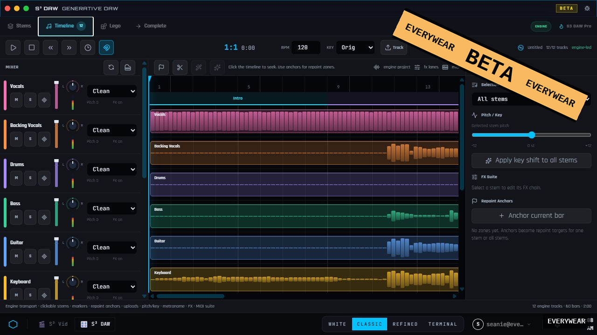Open the Bass Clean preset dropdown

(112, 208)
